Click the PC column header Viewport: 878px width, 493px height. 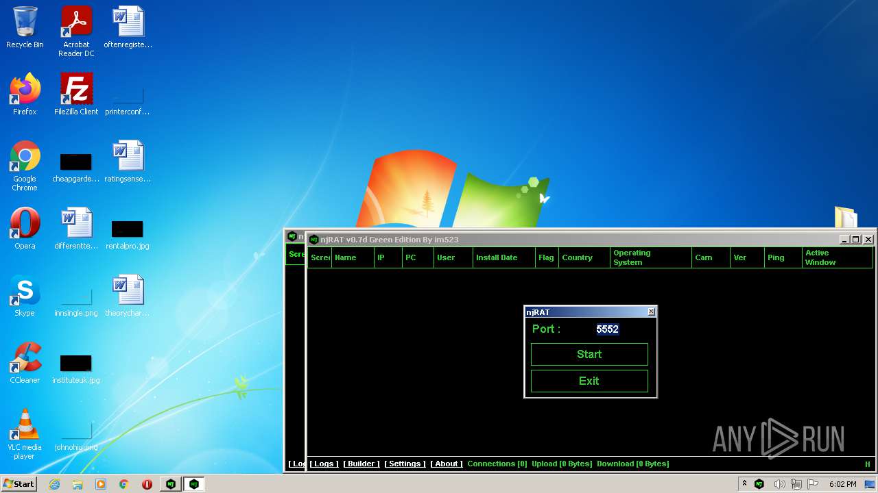(x=418, y=257)
